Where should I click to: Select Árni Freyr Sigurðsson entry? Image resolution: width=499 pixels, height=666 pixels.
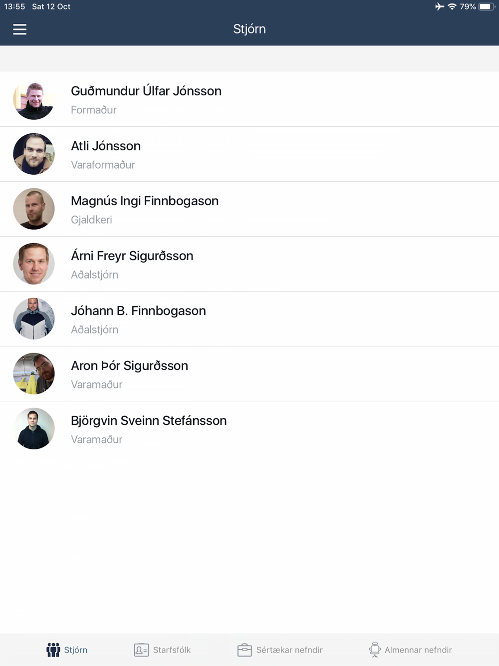tap(249, 264)
